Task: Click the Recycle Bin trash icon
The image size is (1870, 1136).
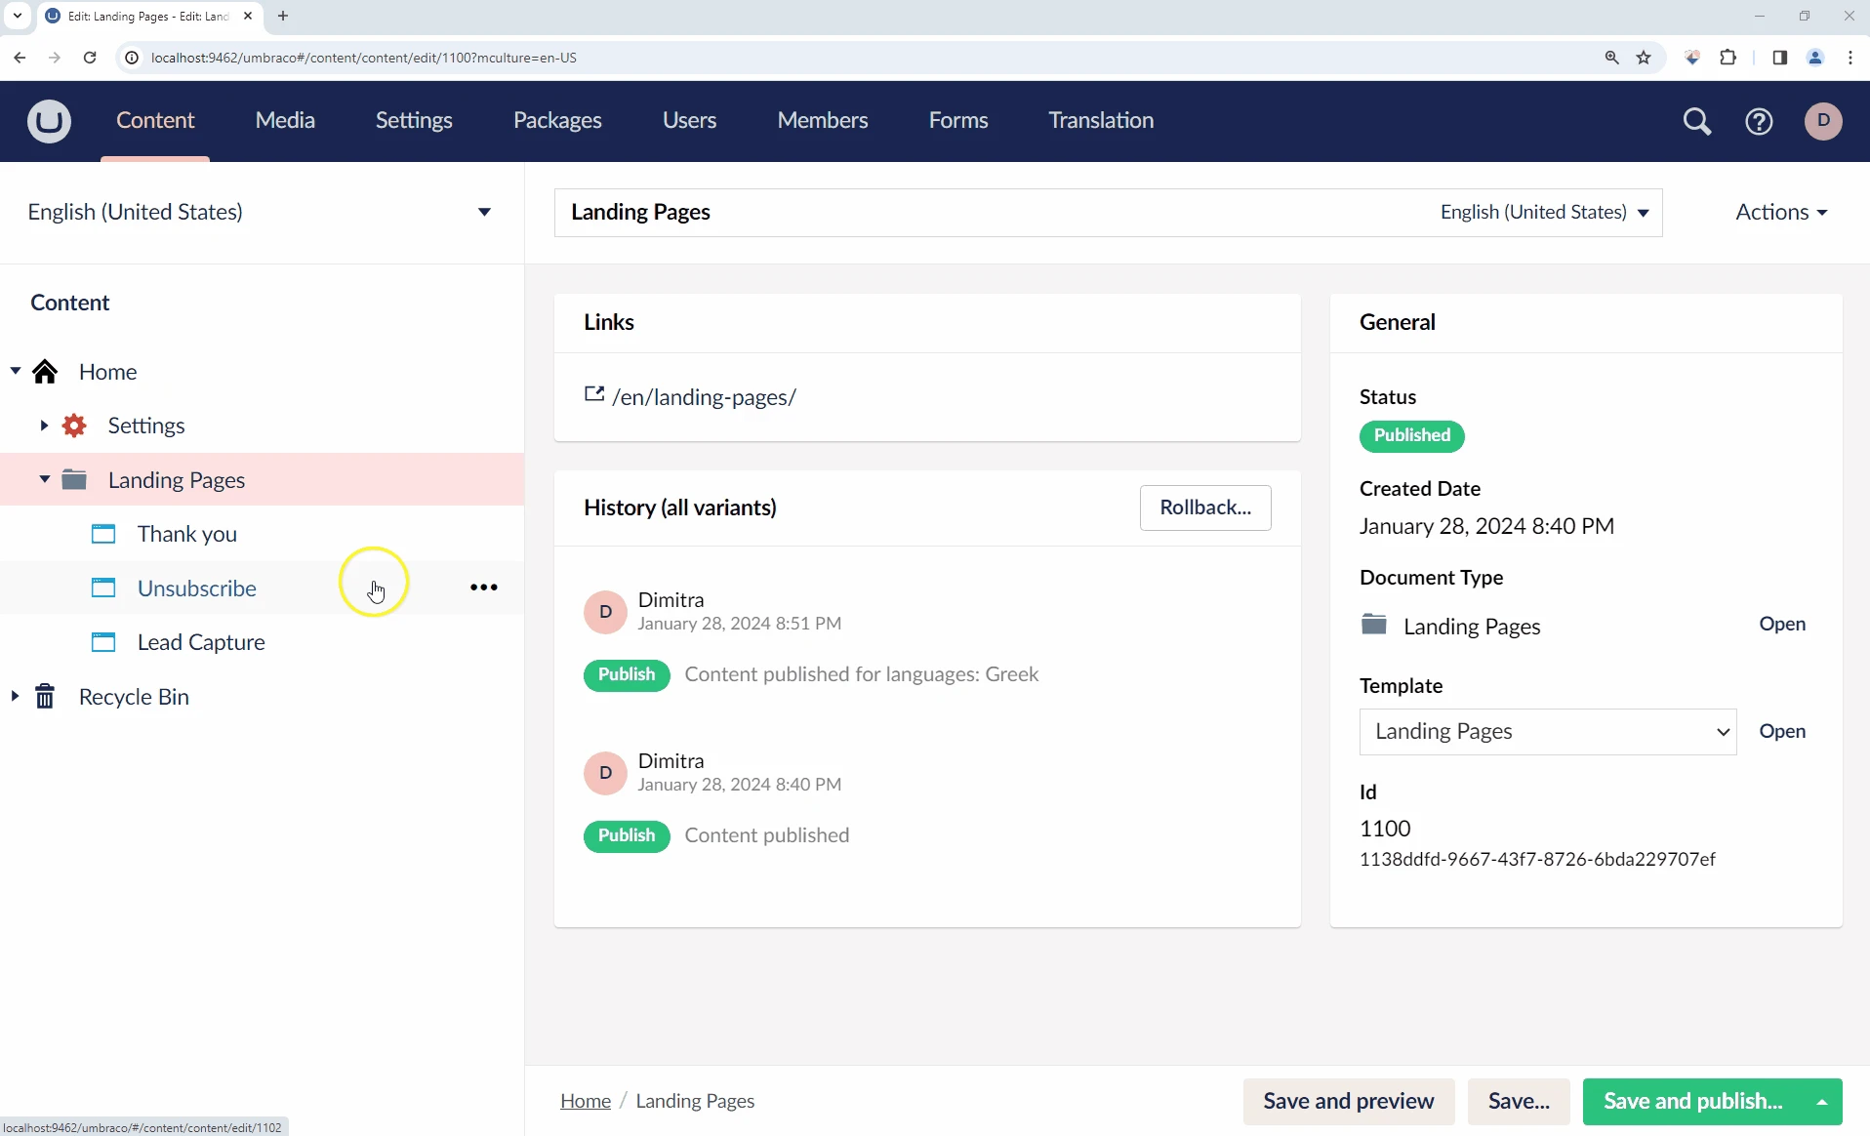Action: (45, 697)
